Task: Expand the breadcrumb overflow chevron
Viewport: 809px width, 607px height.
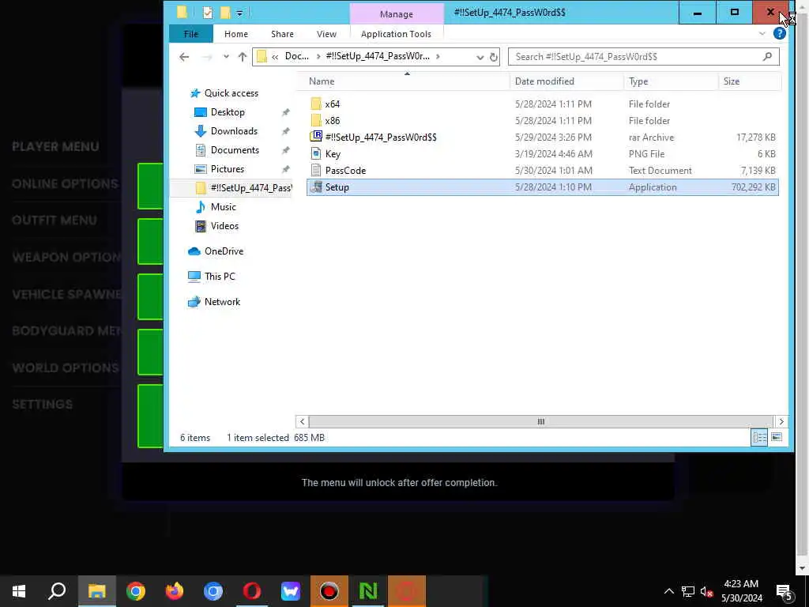Action: click(275, 57)
